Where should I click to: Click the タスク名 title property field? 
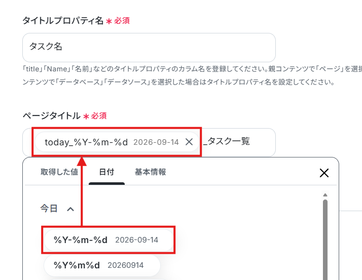point(149,48)
